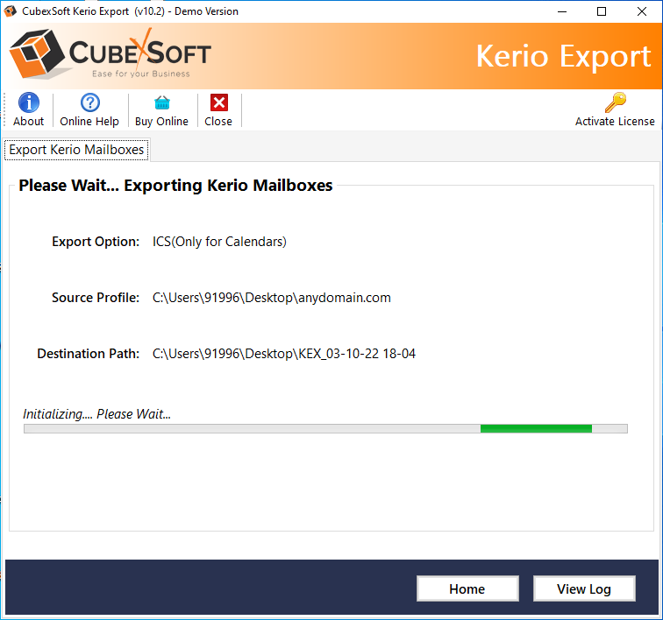Minimize the Kerio Export window
Image resolution: width=663 pixels, height=620 pixels.
tap(562, 11)
